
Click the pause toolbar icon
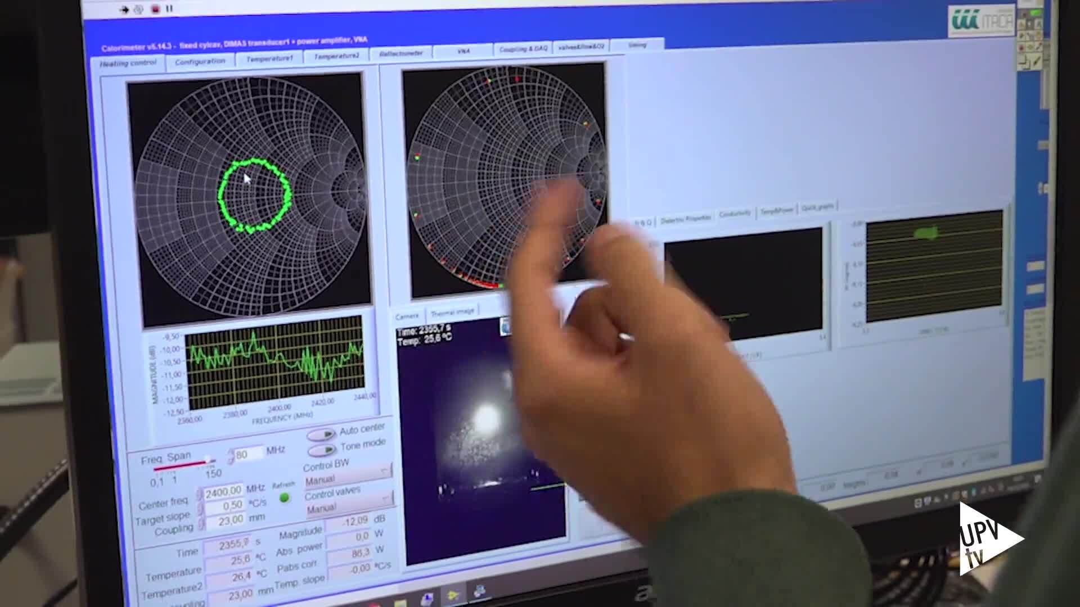pos(169,8)
